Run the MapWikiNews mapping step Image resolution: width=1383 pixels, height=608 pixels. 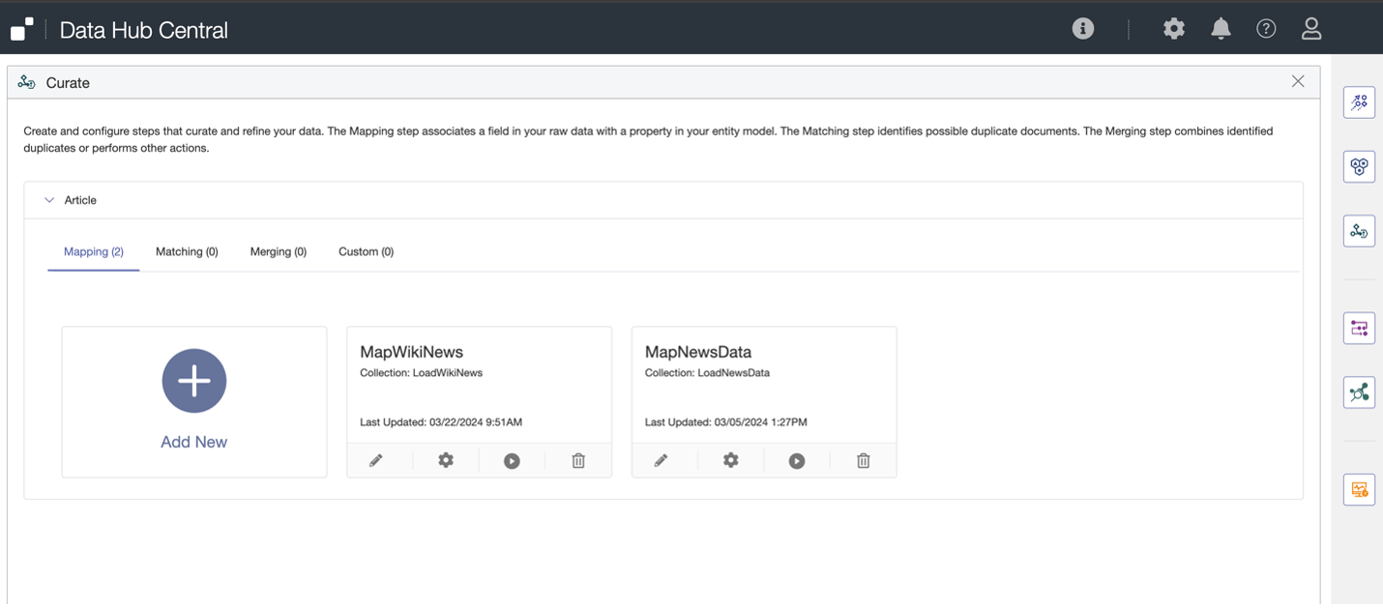[x=512, y=461]
